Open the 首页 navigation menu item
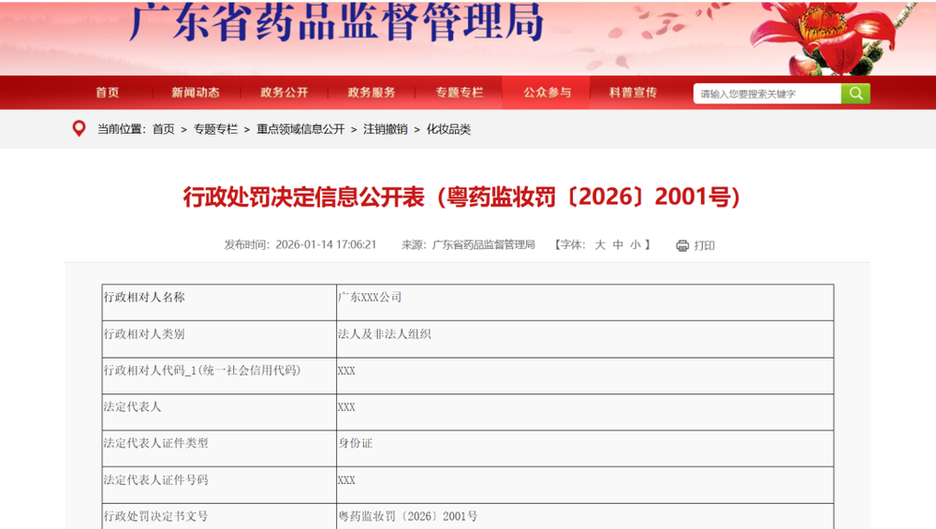This screenshot has width=936, height=529. 108,93
